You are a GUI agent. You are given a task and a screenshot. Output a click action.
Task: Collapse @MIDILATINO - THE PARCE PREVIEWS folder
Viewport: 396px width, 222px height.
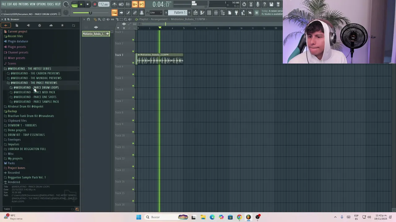coord(34,83)
